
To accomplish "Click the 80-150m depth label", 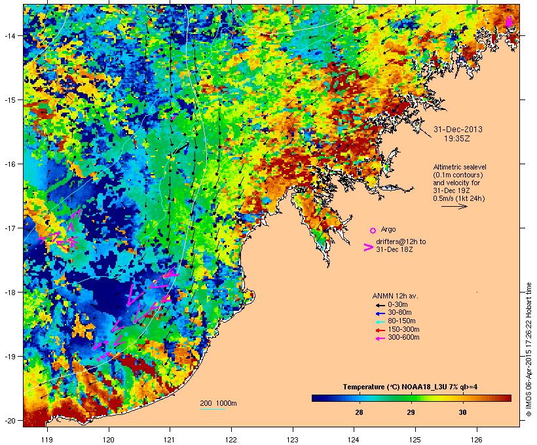I will (x=401, y=321).
